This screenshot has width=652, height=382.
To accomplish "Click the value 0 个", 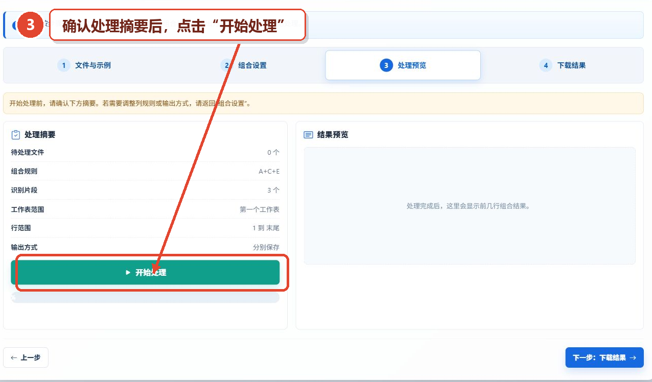I will point(273,153).
